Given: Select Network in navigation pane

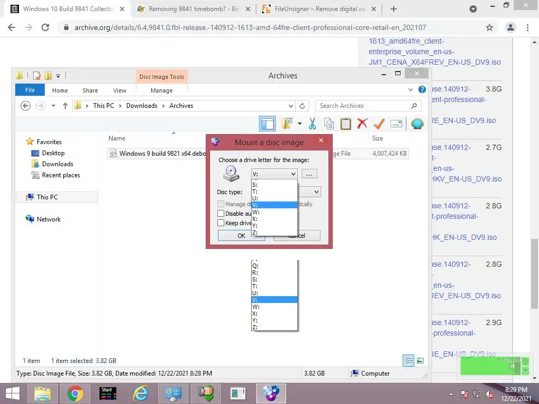Looking at the screenshot, I should pos(48,219).
